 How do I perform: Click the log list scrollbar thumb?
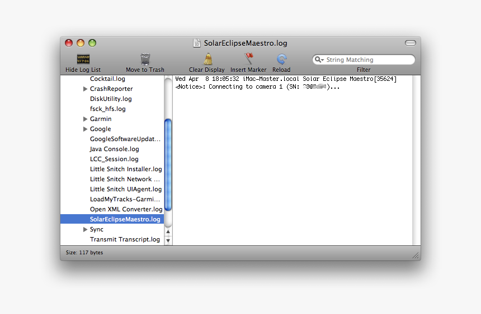tap(168, 165)
